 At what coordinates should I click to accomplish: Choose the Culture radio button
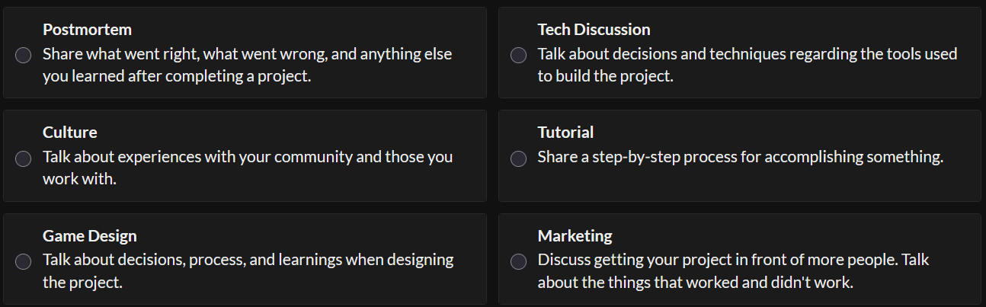(x=24, y=158)
